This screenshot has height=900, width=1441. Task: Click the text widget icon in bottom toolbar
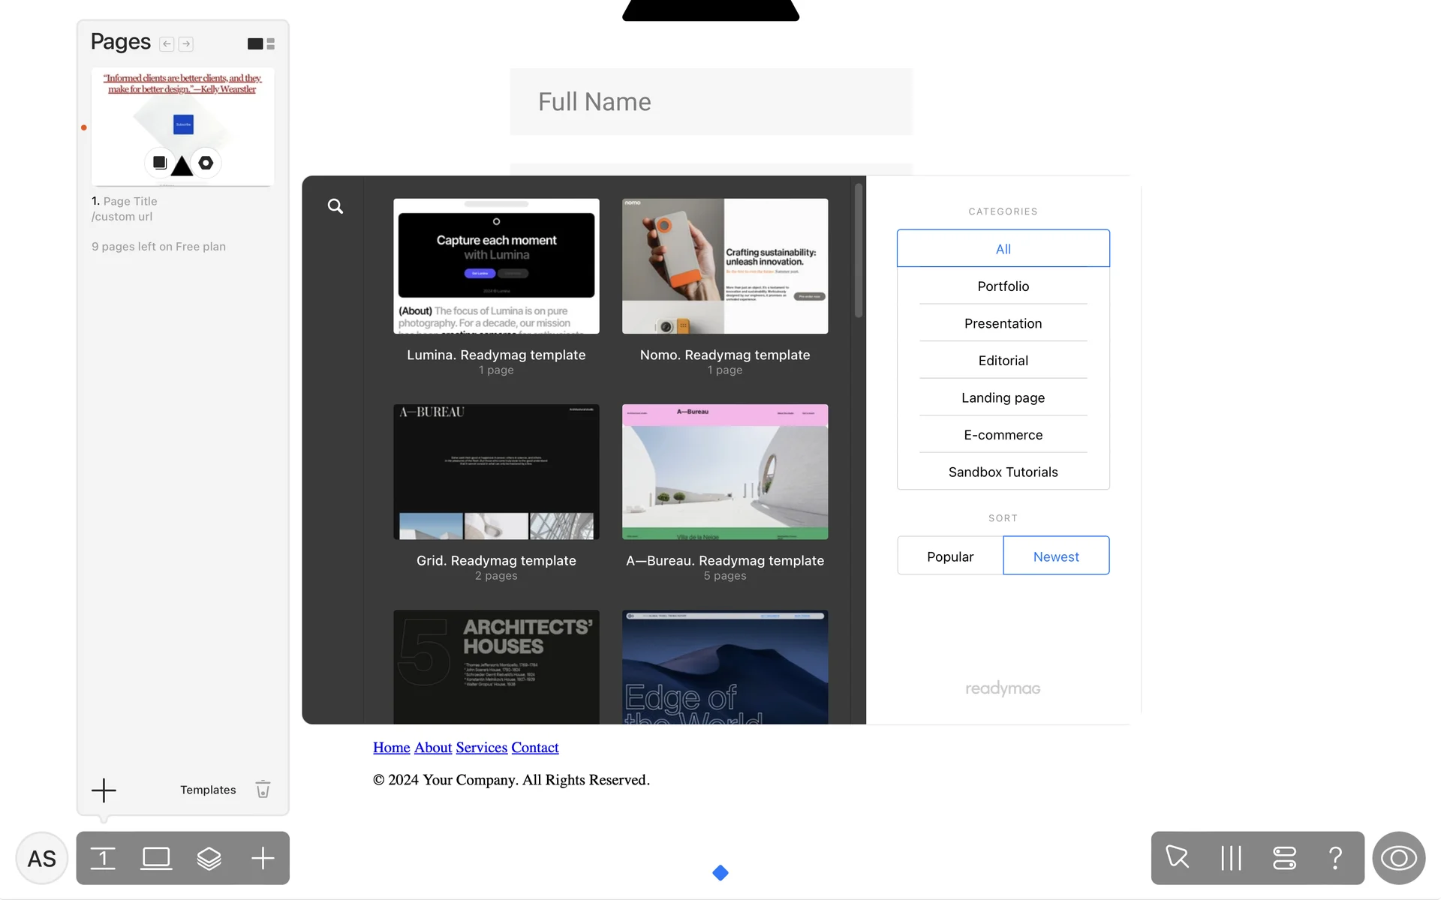tap(103, 858)
